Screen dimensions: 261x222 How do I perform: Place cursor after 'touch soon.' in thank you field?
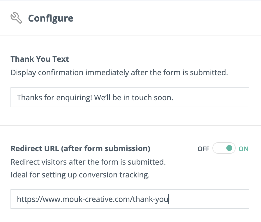coord(173,98)
